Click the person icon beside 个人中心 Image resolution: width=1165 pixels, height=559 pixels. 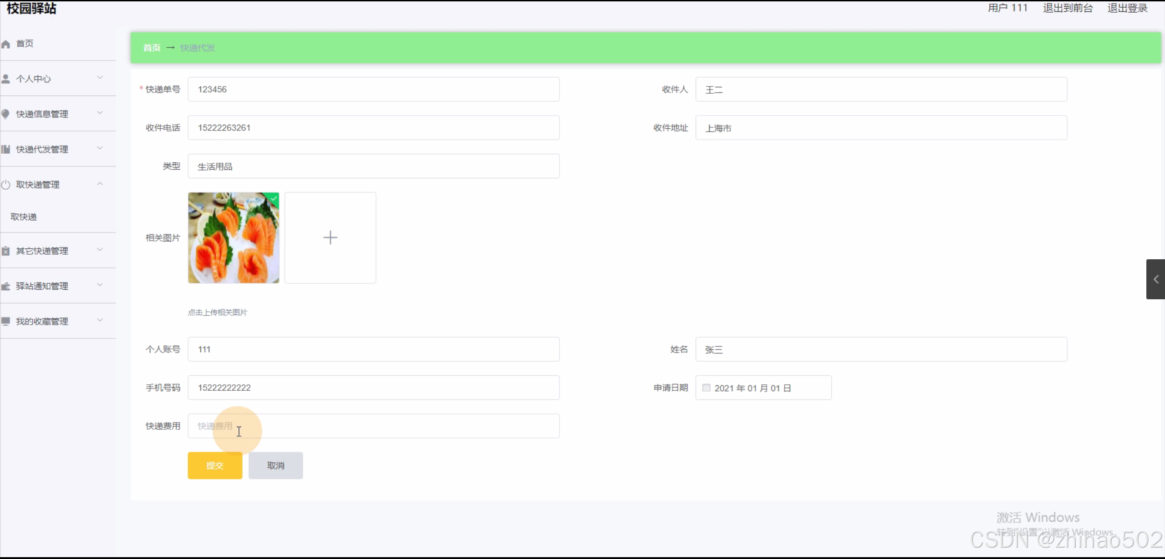click(6, 79)
